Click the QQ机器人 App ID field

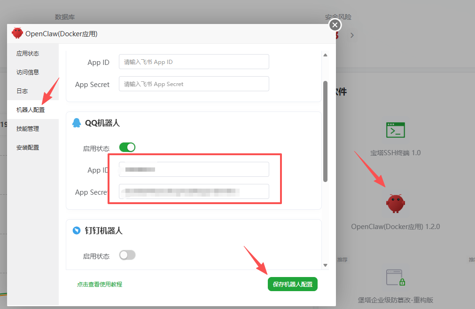click(x=194, y=169)
